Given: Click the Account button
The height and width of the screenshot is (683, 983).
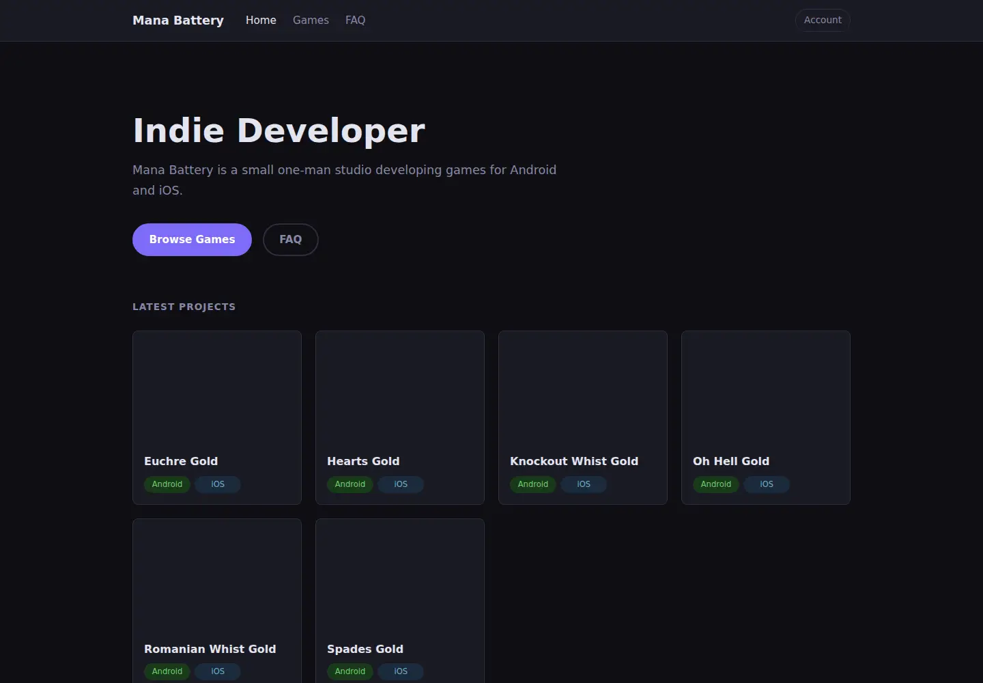Looking at the screenshot, I should pos(823,20).
